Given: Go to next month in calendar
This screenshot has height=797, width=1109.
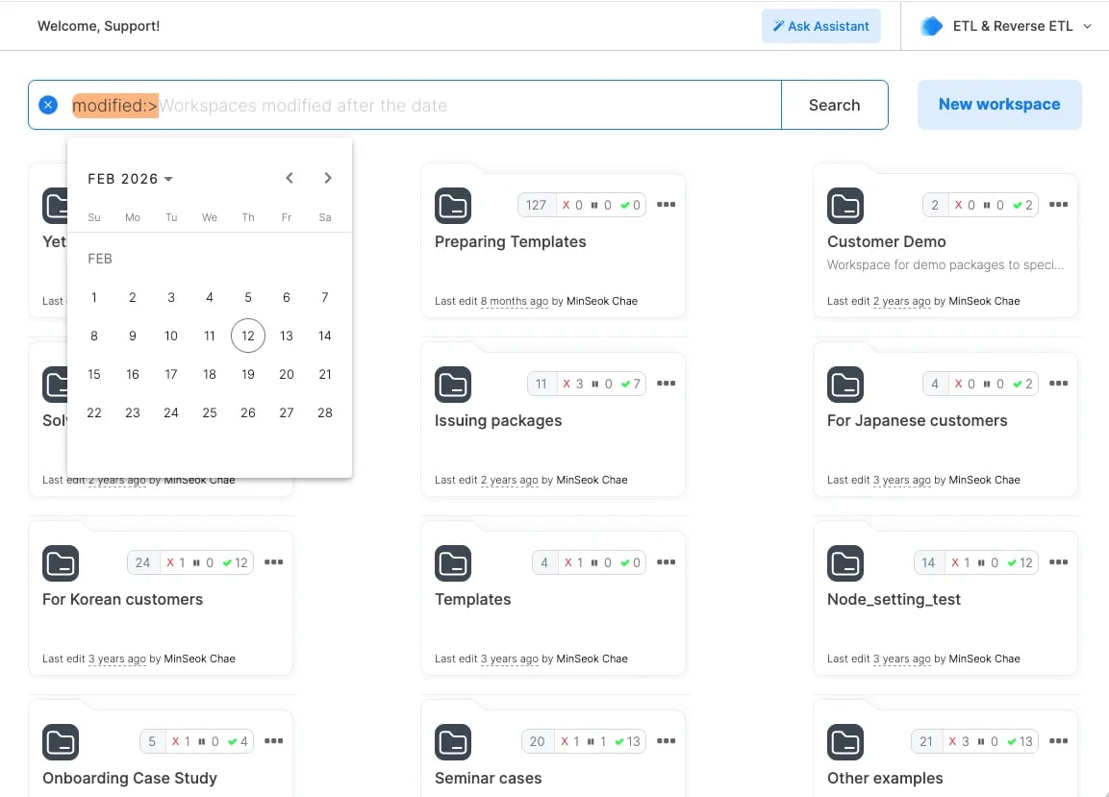Looking at the screenshot, I should click(327, 178).
